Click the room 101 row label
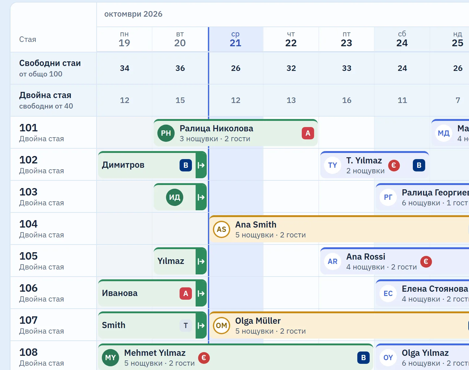Screen dimensions: 469x370 click(53, 133)
